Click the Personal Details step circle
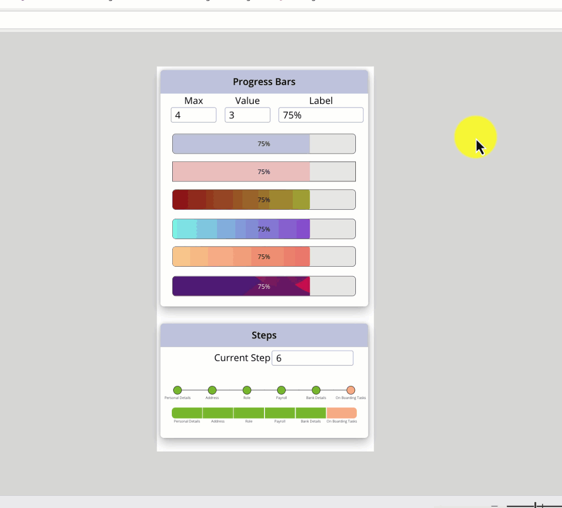Image resolution: width=562 pixels, height=508 pixels. 177,390
